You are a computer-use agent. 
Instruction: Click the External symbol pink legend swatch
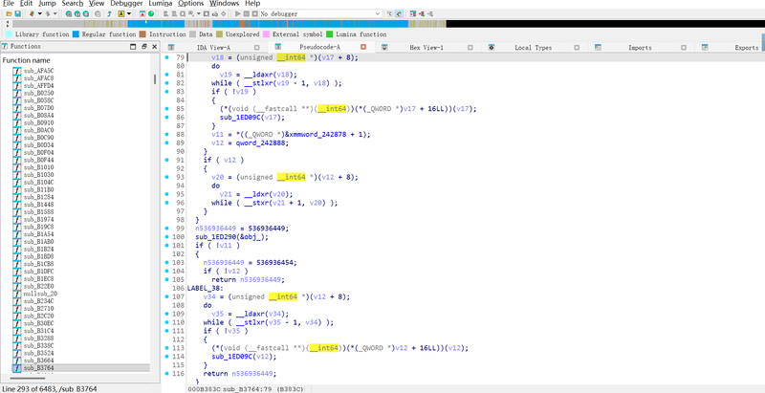coord(266,34)
